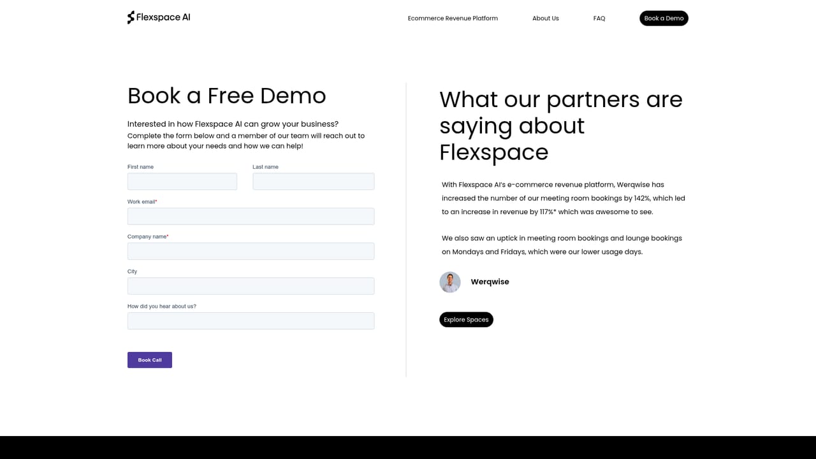The height and width of the screenshot is (459, 816).
Task: Click Book a Demo header button
Action: pyautogui.click(x=664, y=18)
